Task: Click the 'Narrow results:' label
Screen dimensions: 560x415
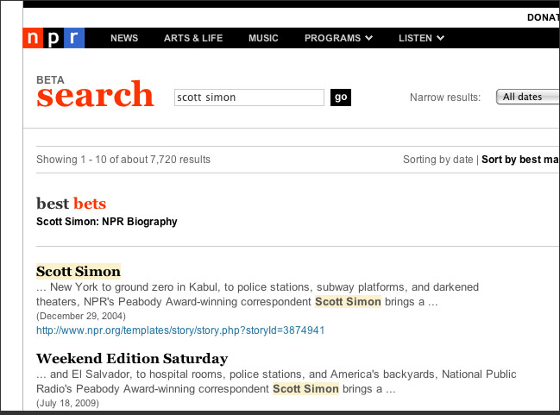Action: 445,97
